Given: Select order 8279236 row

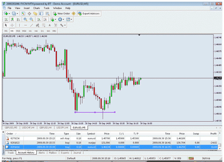Looking at the screenshot, I should click(111, 138).
